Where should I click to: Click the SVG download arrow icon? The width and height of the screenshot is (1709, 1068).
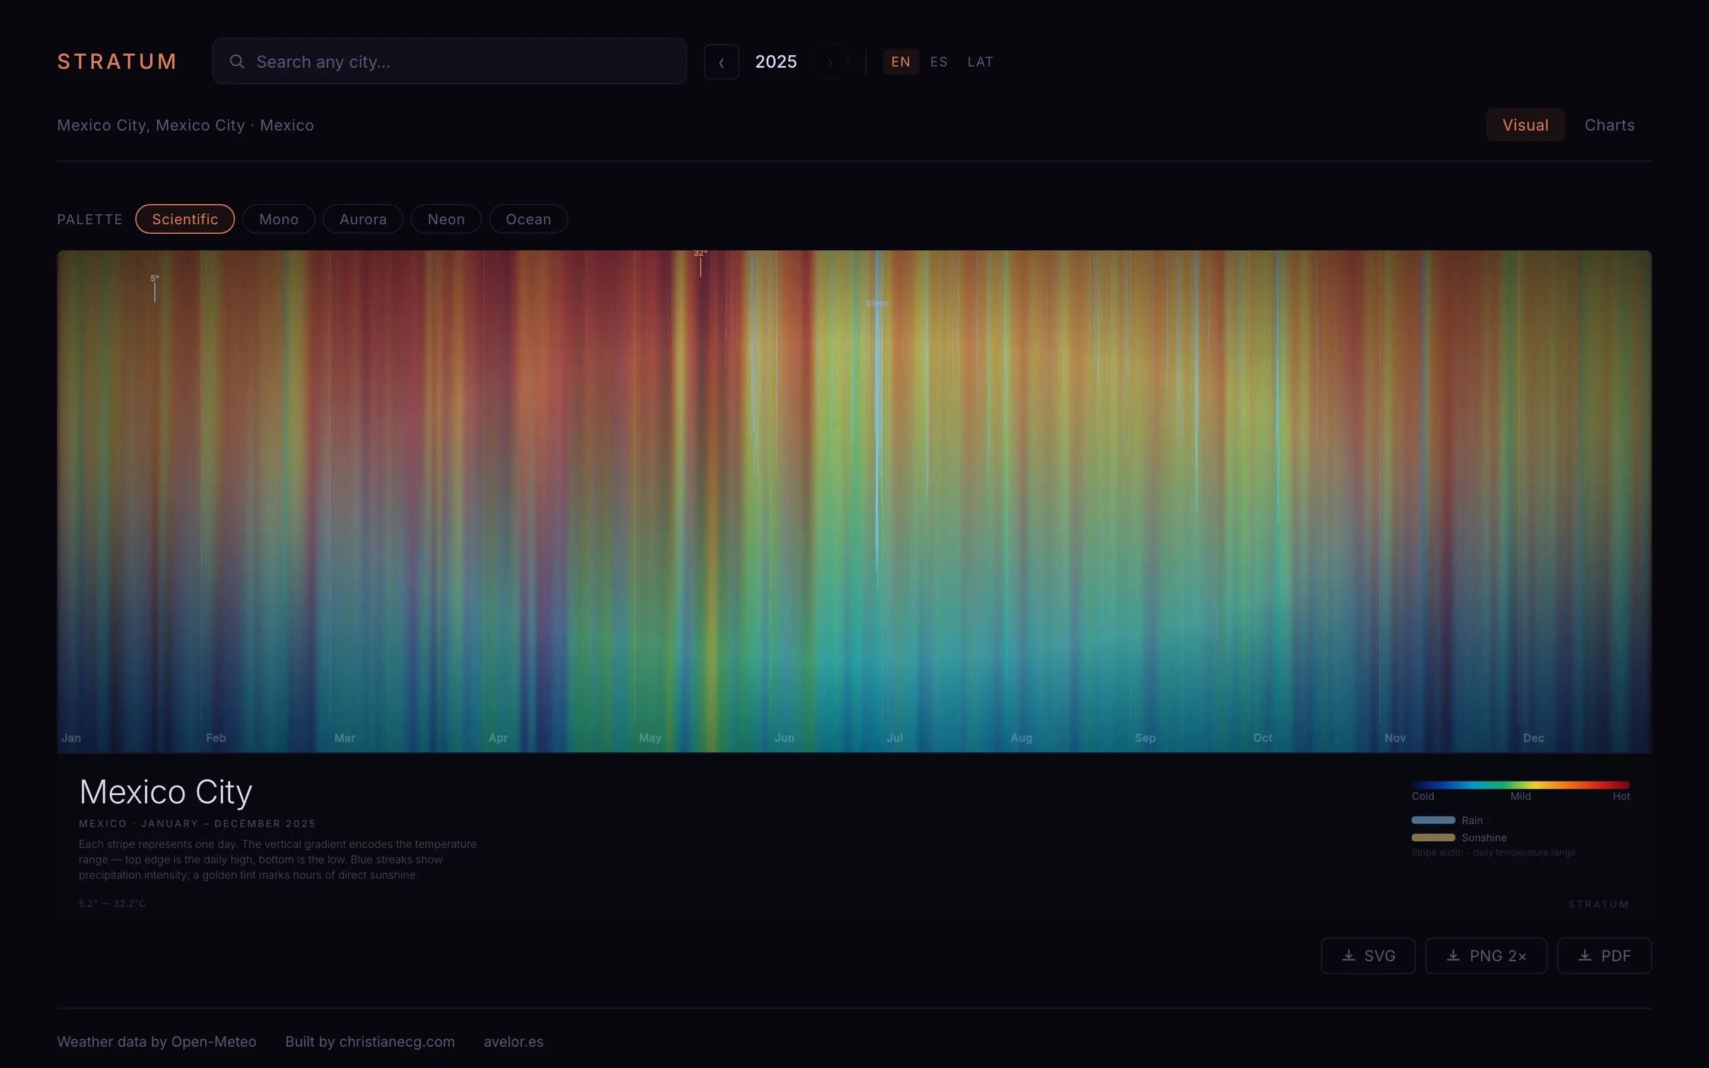click(1349, 955)
